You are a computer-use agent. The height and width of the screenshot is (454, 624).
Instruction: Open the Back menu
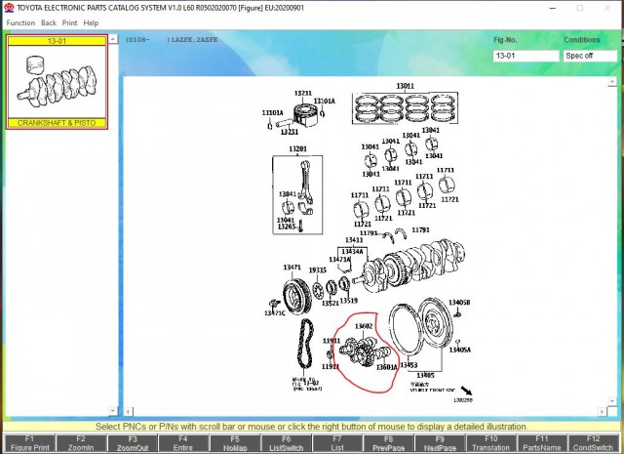(49, 22)
